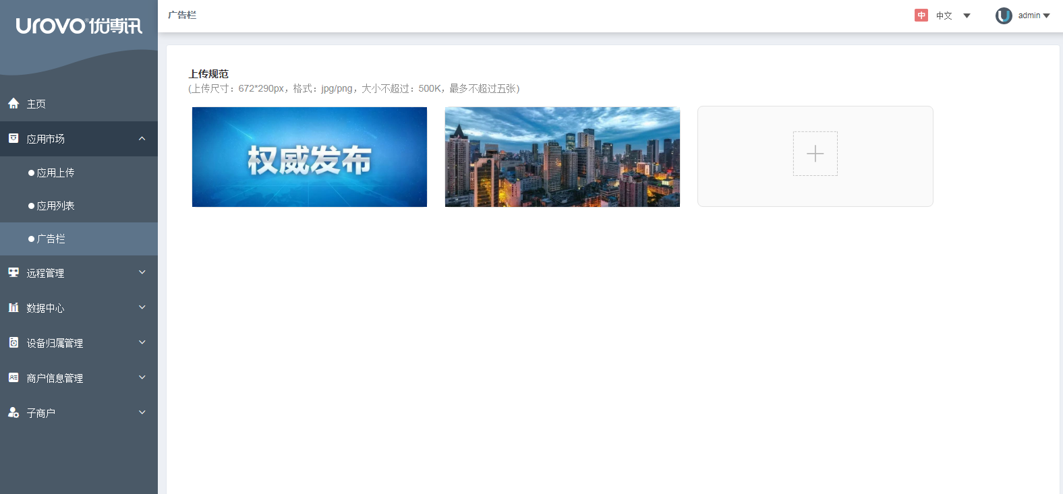
Task: Go to 主页 in sidebar
Action: click(79, 104)
